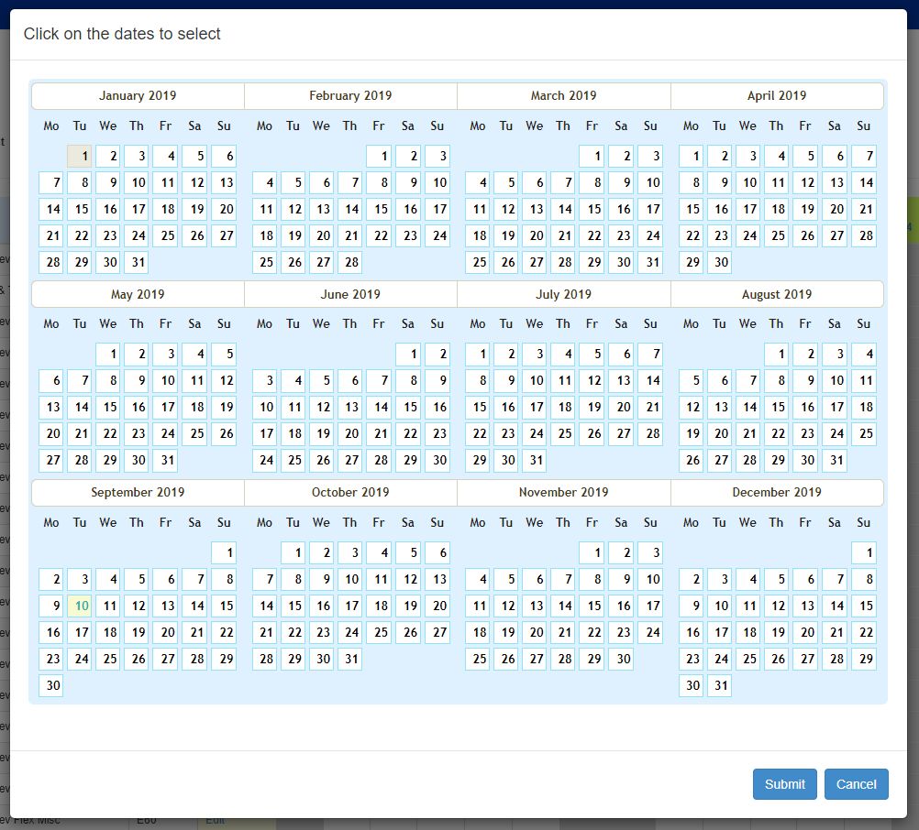The width and height of the screenshot is (919, 830).
Task: Select February 1, 2019
Action: [x=379, y=157]
